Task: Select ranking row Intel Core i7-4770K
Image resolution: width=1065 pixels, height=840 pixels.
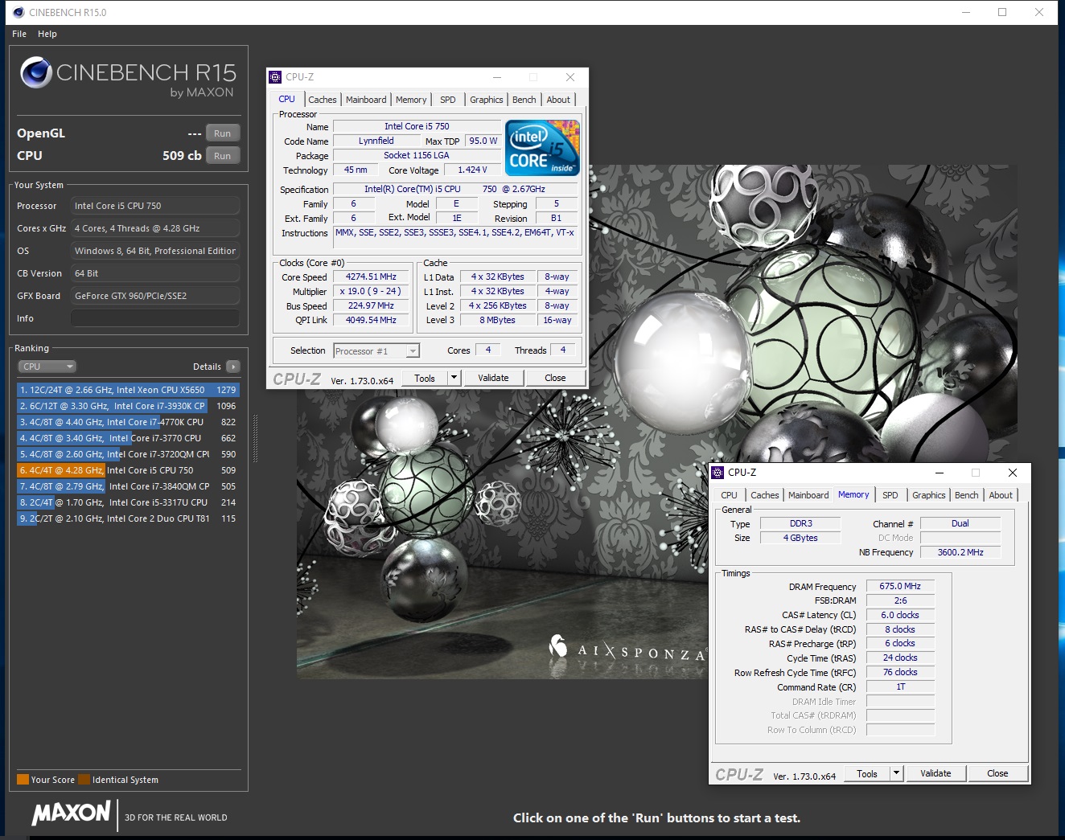Action: tap(128, 422)
